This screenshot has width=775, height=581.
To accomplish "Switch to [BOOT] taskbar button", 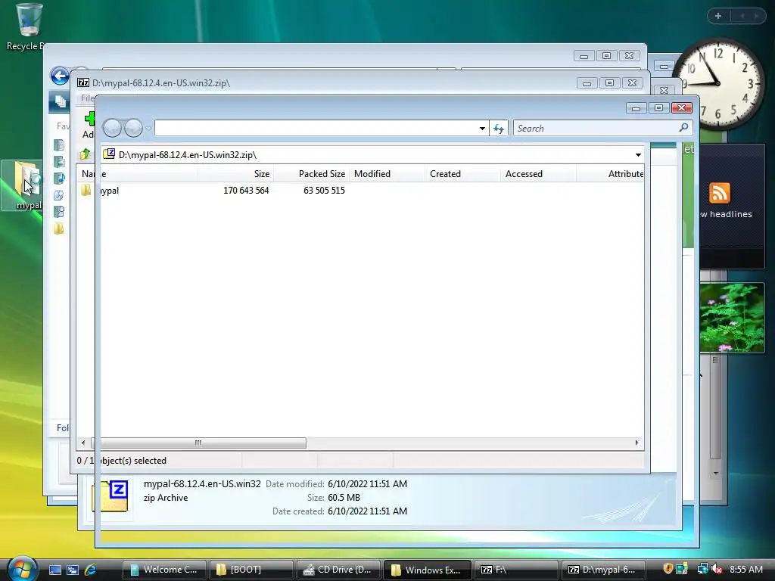I will [251, 570].
